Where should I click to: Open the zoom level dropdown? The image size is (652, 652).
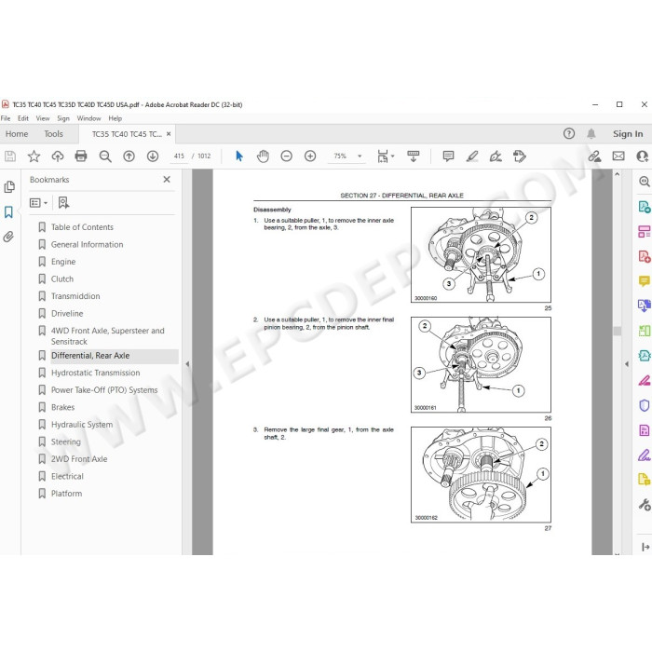click(x=360, y=156)
